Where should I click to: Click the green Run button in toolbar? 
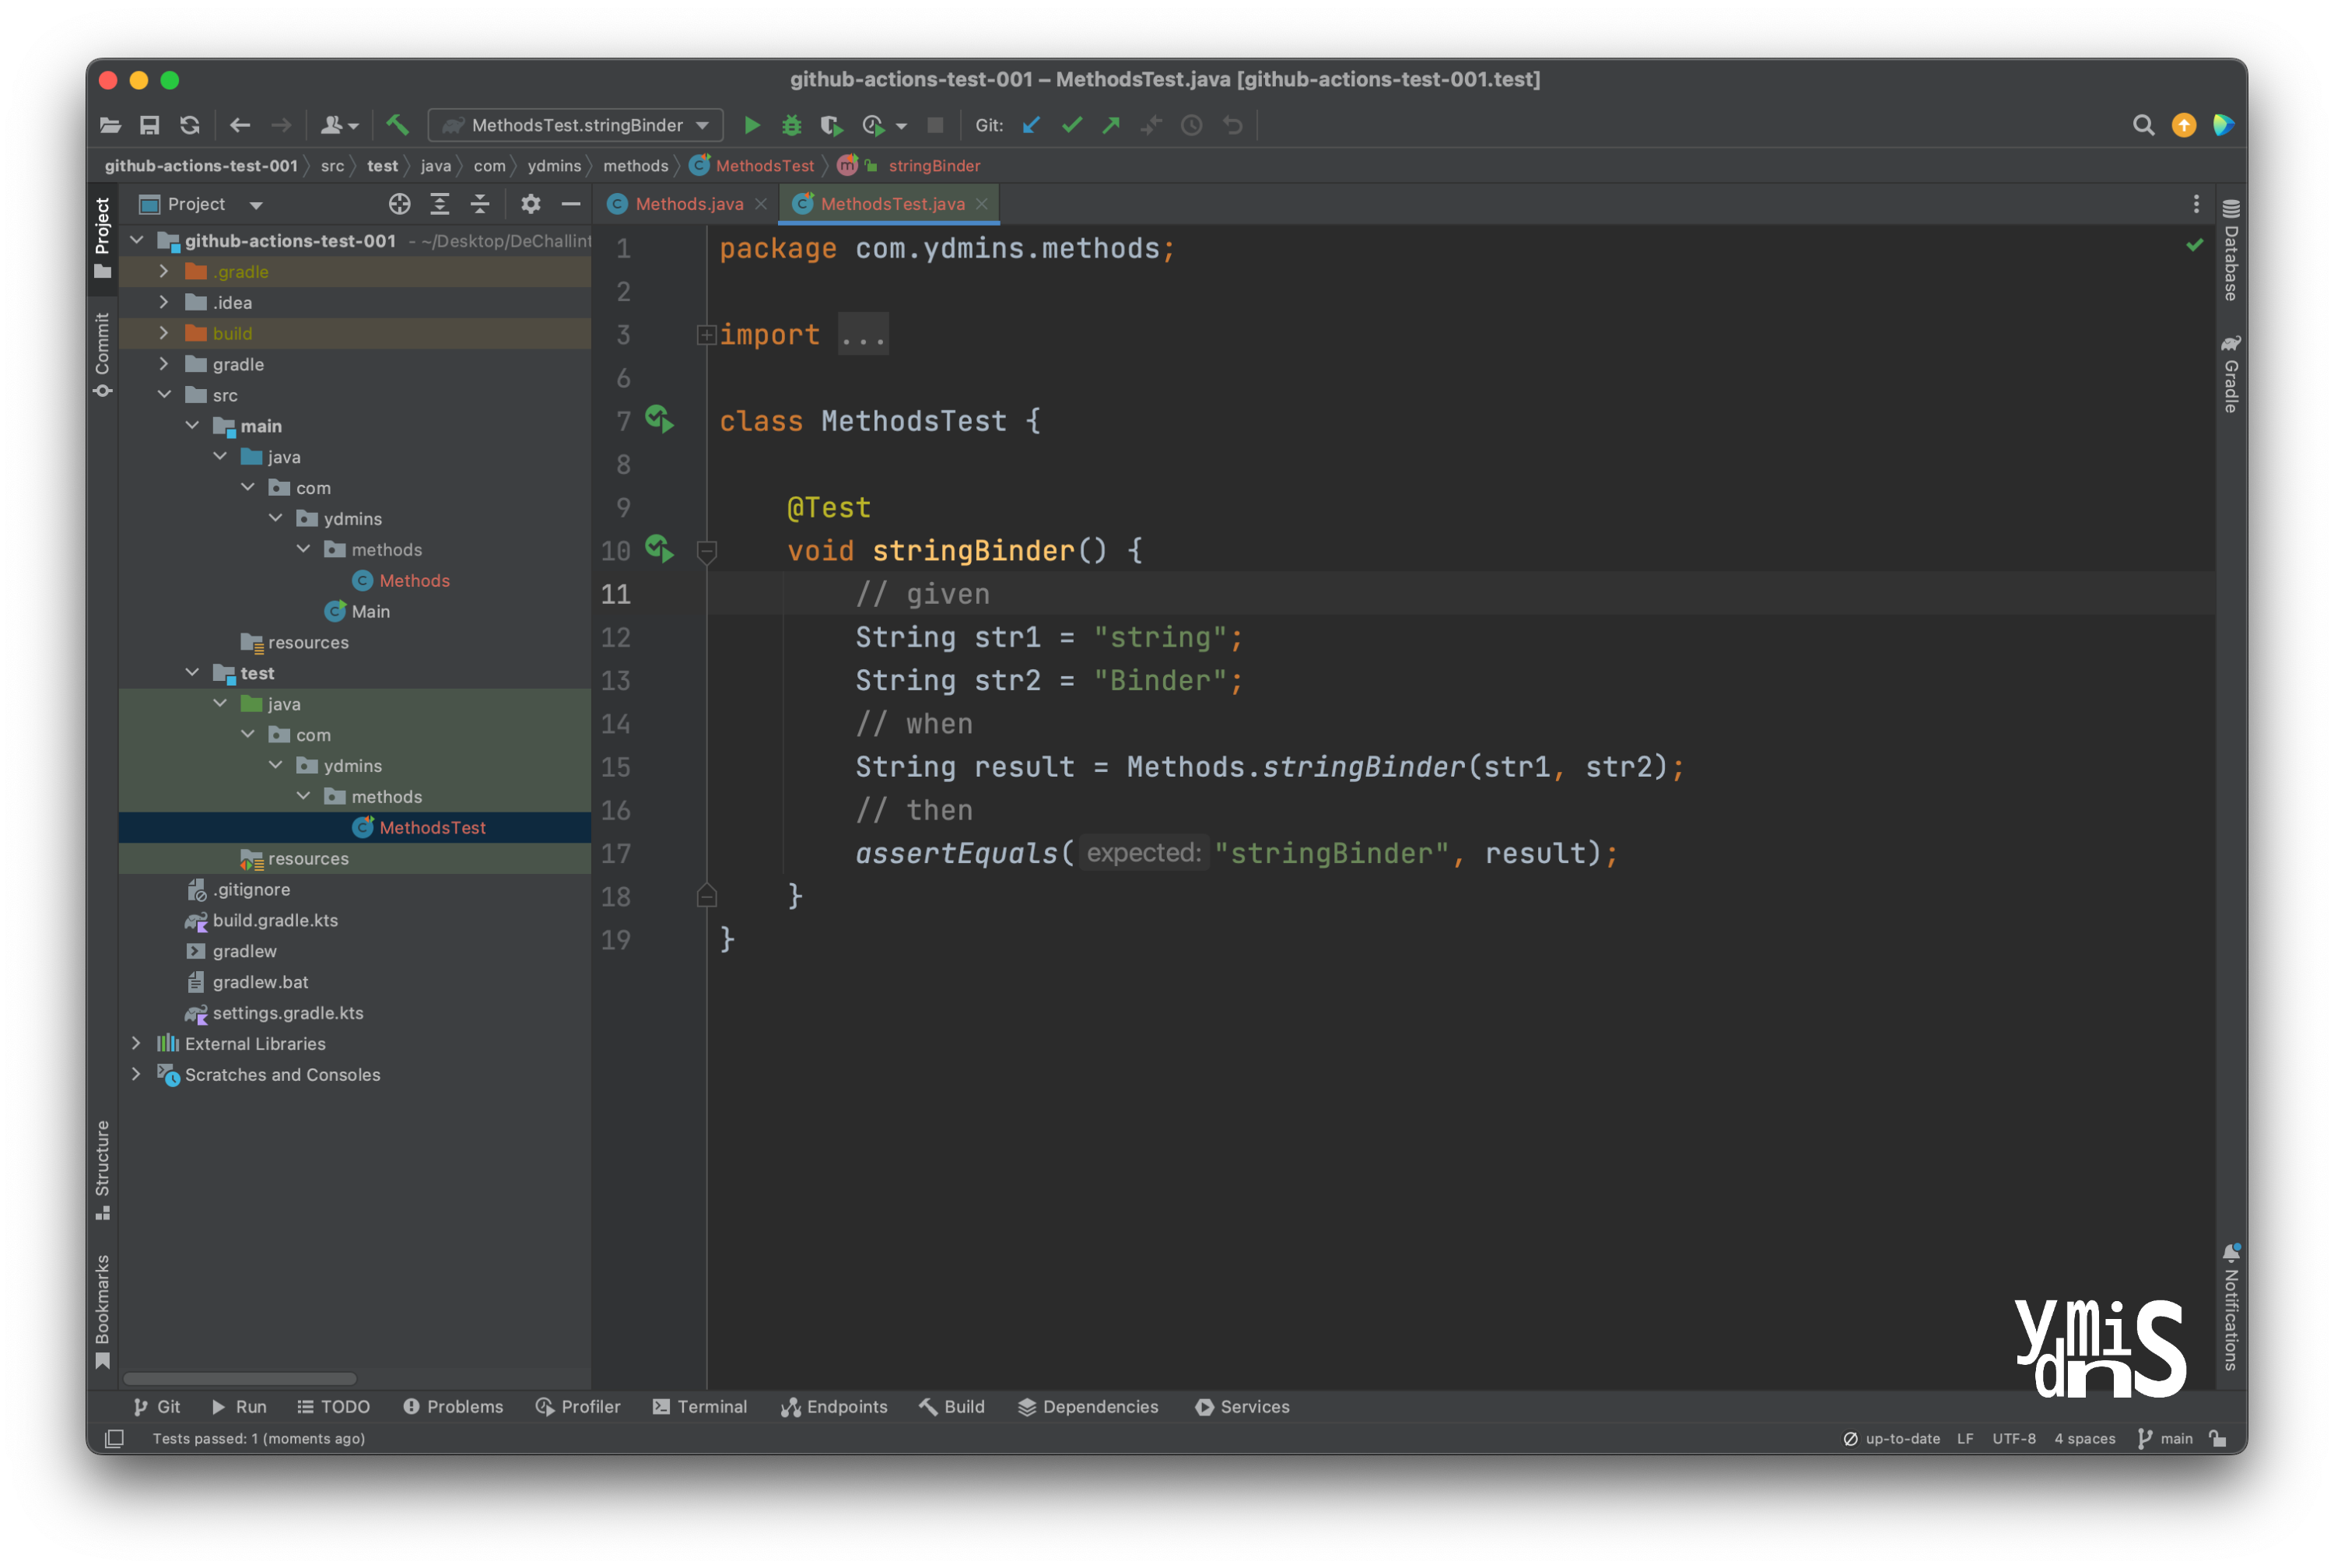point(752,125)
